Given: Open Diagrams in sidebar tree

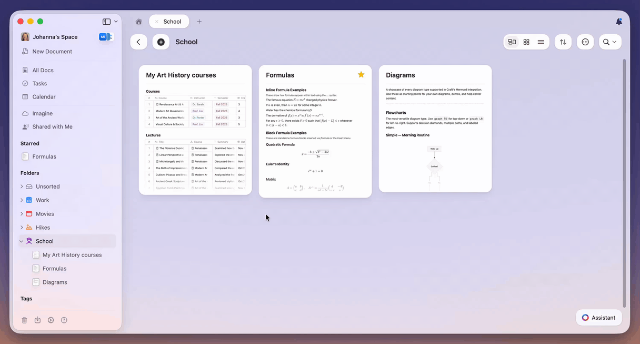Looking at the screenshot, I should tap(55, 282).
